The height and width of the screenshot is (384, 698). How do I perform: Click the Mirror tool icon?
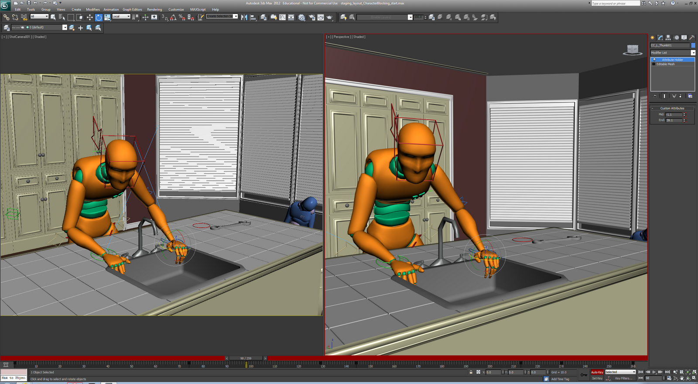[x=244, y=17]
